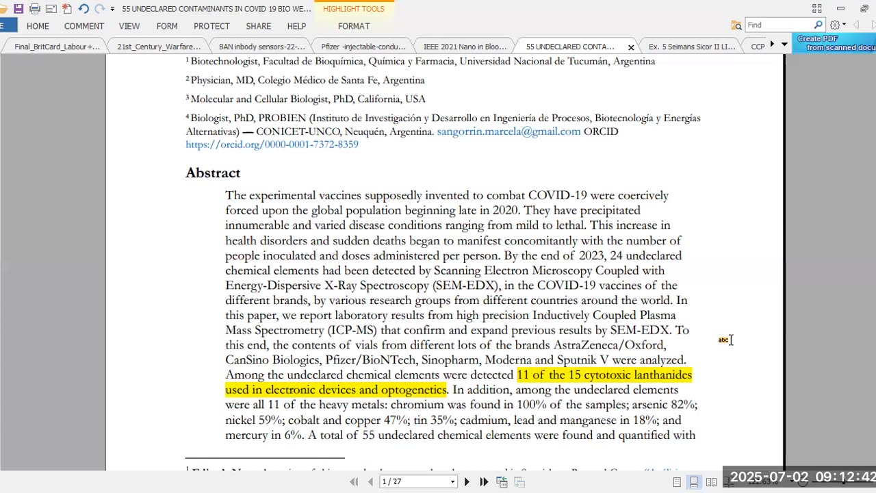Screen dimensions: 876x493
Task: Click the previous search result arrow
Action: point(856,25)
